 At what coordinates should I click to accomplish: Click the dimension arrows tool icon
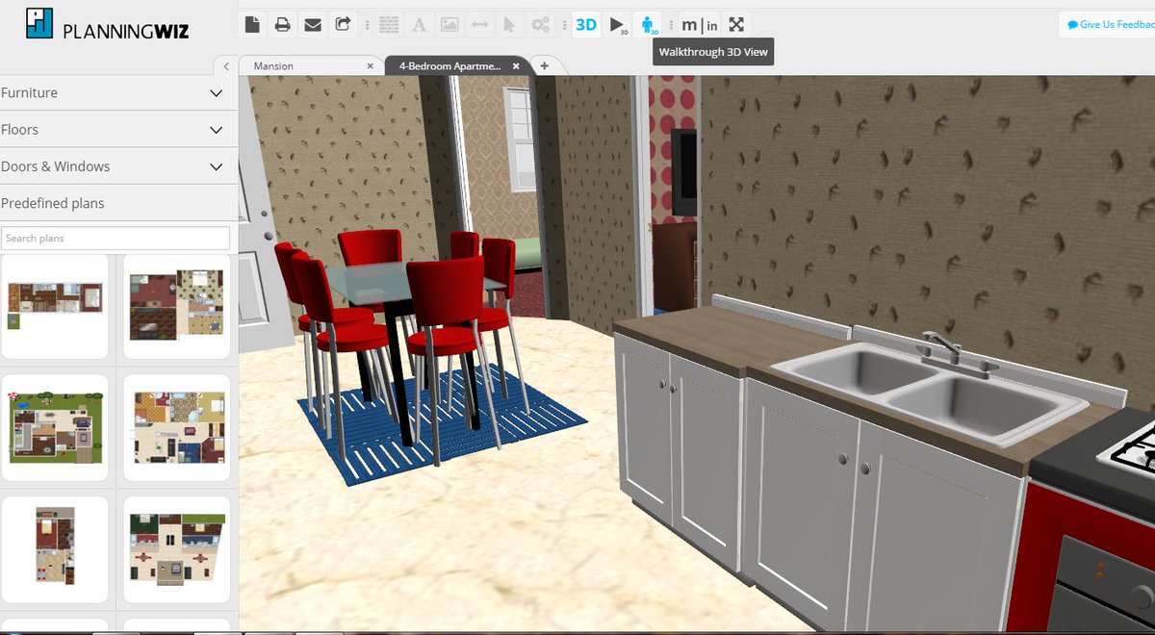click(479, 25)
